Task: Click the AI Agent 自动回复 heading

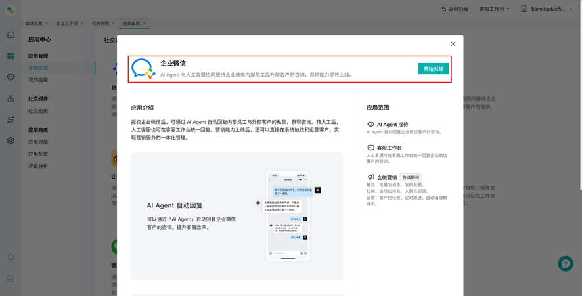Action: pos(175,205)
